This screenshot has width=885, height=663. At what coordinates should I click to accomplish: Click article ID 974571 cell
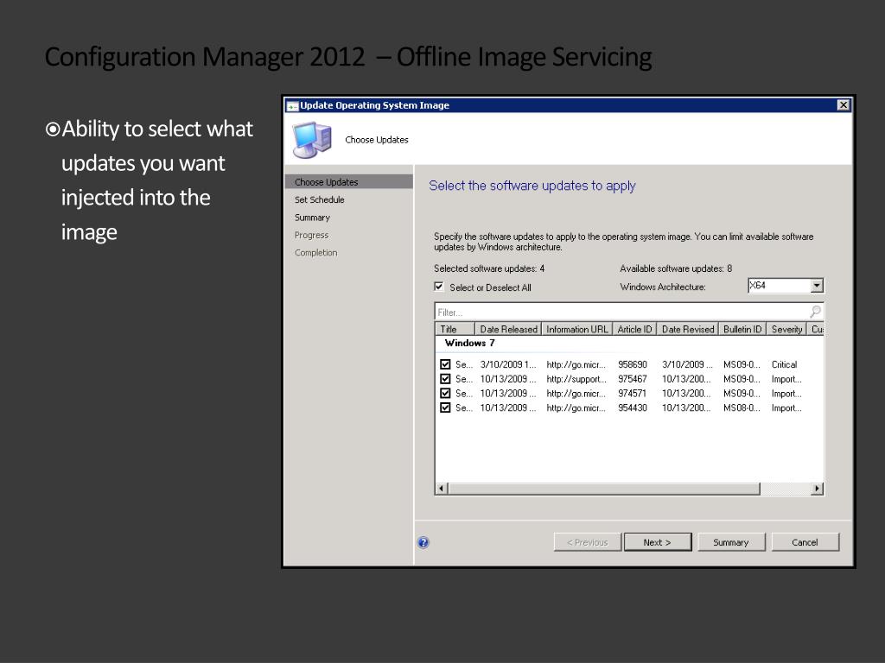[632, 393]
